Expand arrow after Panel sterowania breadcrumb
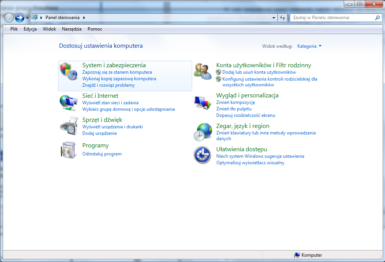This screenshot has height=262, width=385. [x=84, y=18]
